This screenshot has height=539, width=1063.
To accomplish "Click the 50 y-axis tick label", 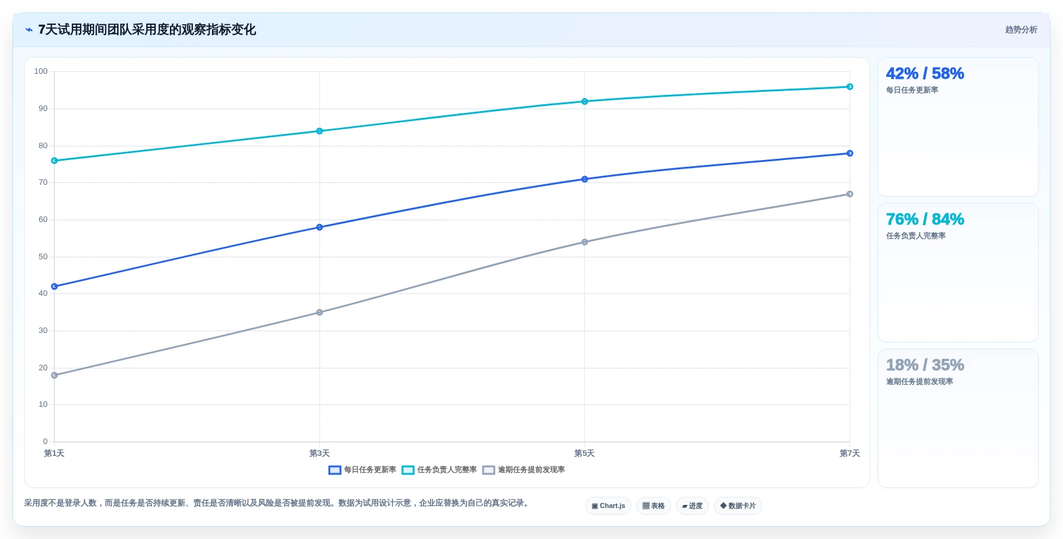I will [x=43, y=257].
